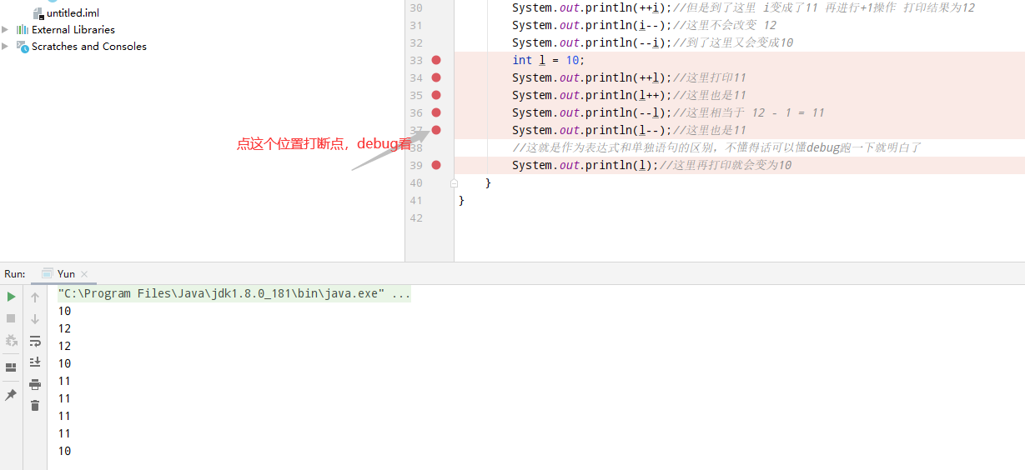Image resolution: width=1025 pixels, height=470 pixels.
Task: Select External Libraries in project tree
Action: [73, 29]
